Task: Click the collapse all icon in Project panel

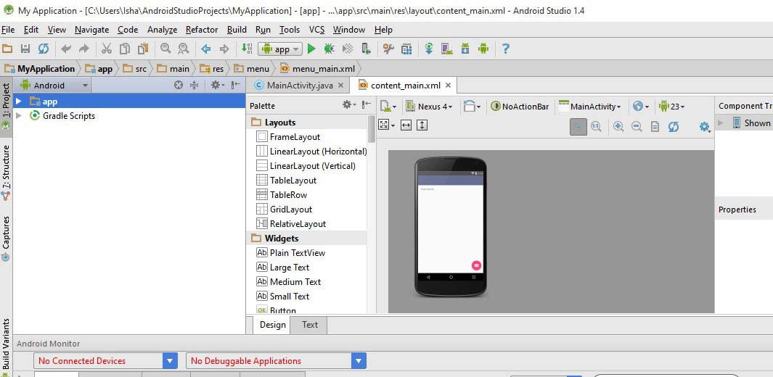Action: 195,85
